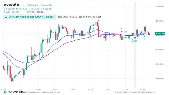Click the red 2 signal marker near 05.08
169x95 pixels.
tap(121, 29)
